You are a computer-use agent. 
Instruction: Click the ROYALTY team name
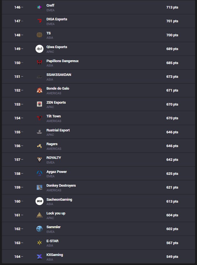(54, 158)
